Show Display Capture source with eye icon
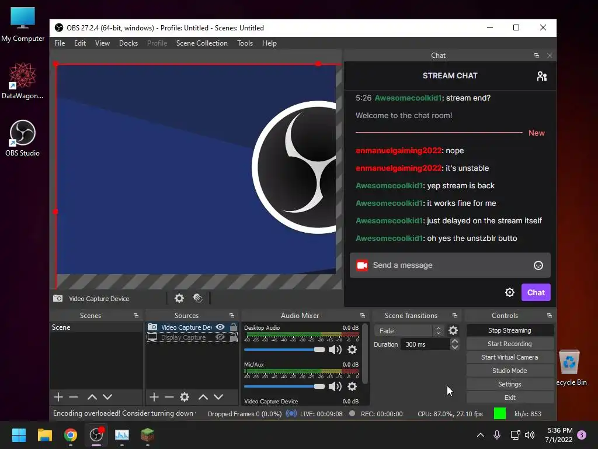 pos(220,337)
